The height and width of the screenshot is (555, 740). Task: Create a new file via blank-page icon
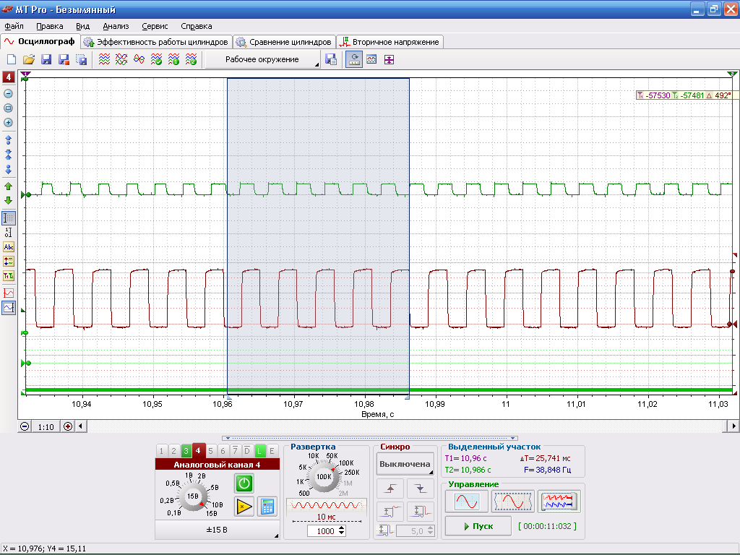12,59
